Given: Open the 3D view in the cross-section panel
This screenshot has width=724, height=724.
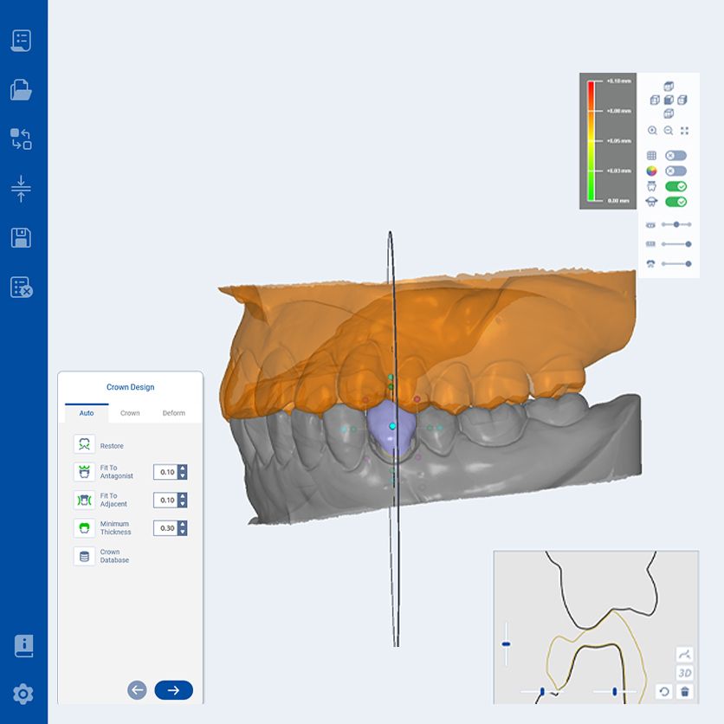Looking at the screenshot, I should pyautogui.click(x=683, y=671).
